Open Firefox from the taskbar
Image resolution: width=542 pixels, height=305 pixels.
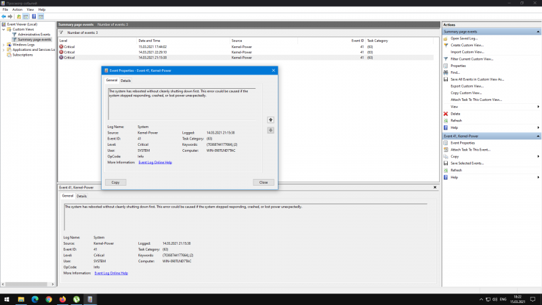coord(63,299)
